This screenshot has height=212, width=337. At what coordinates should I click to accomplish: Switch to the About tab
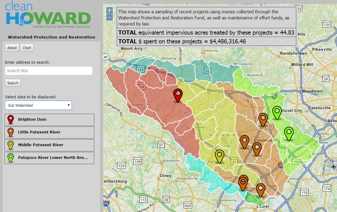click(12, 48)
